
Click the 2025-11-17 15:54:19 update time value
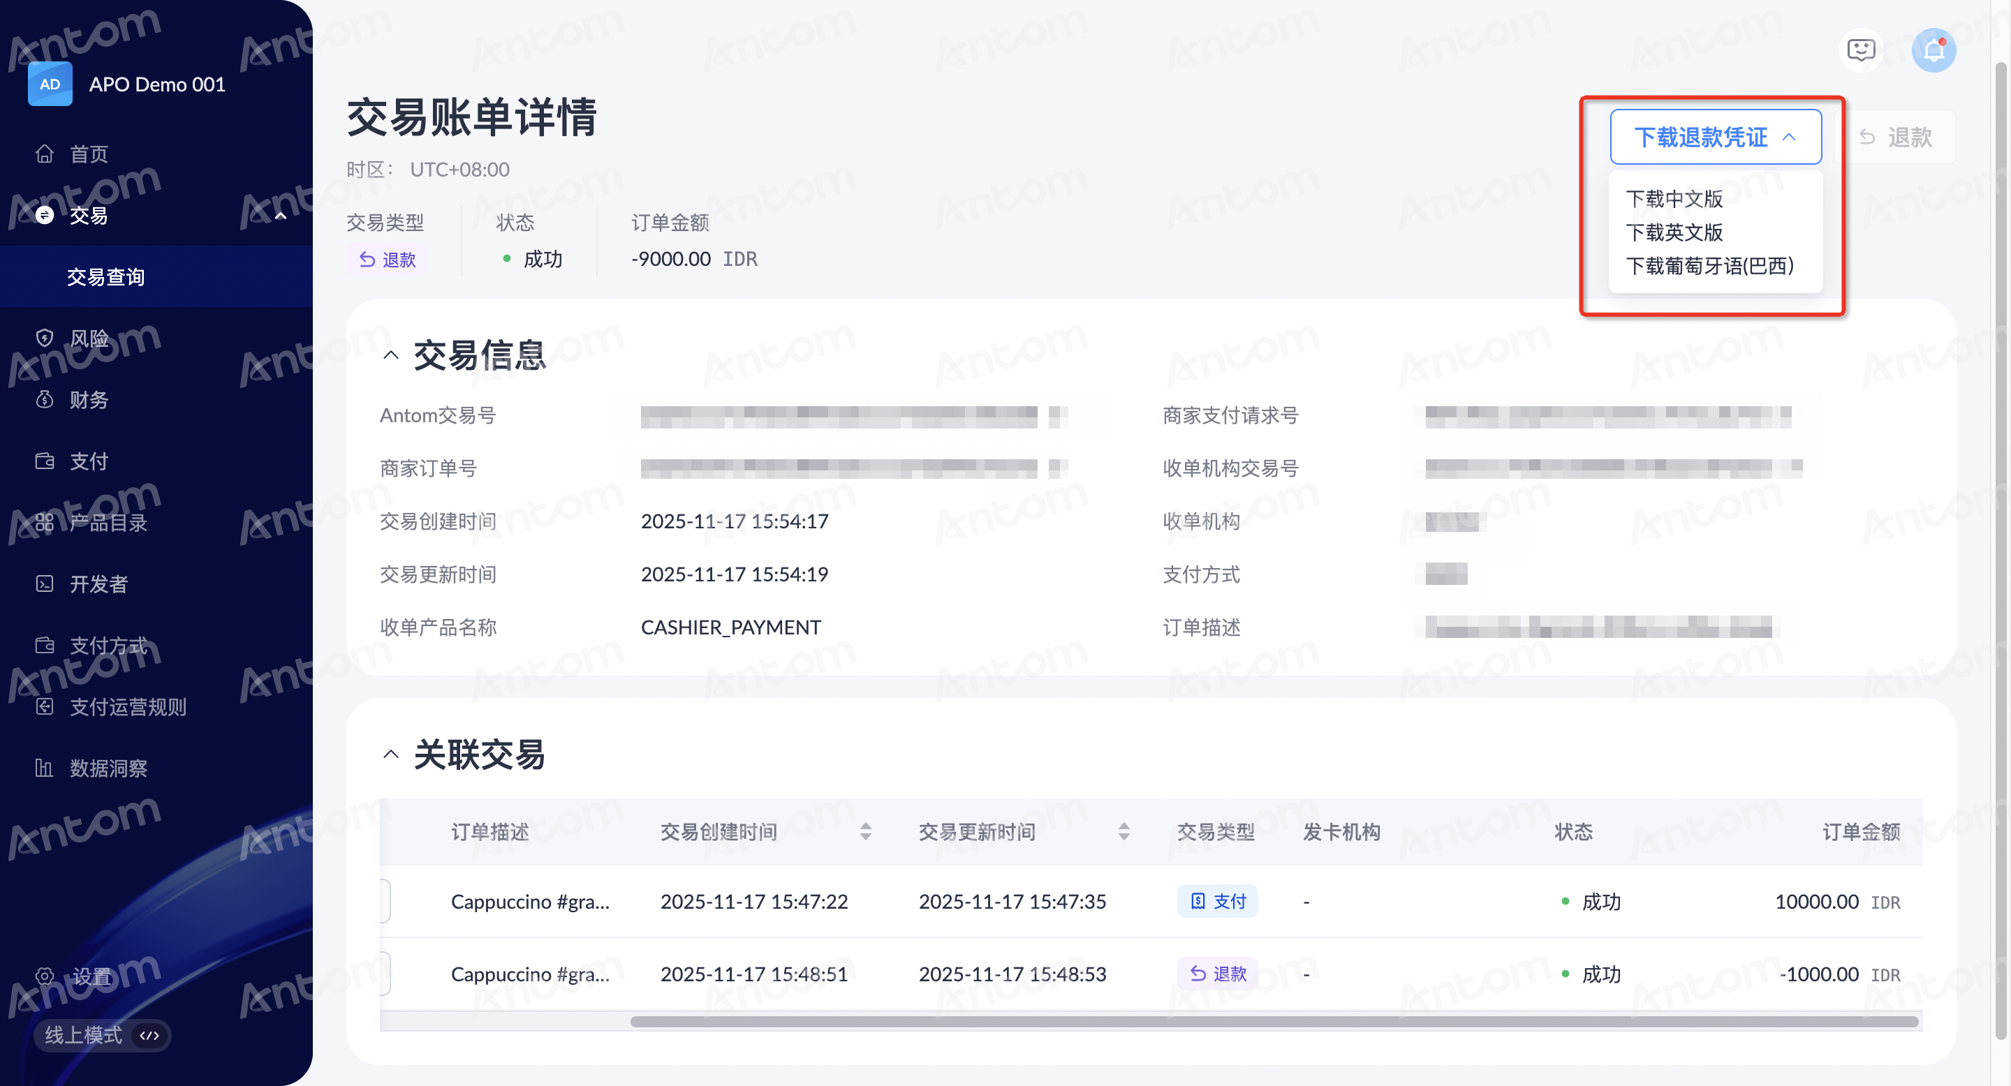pos(735,574)
